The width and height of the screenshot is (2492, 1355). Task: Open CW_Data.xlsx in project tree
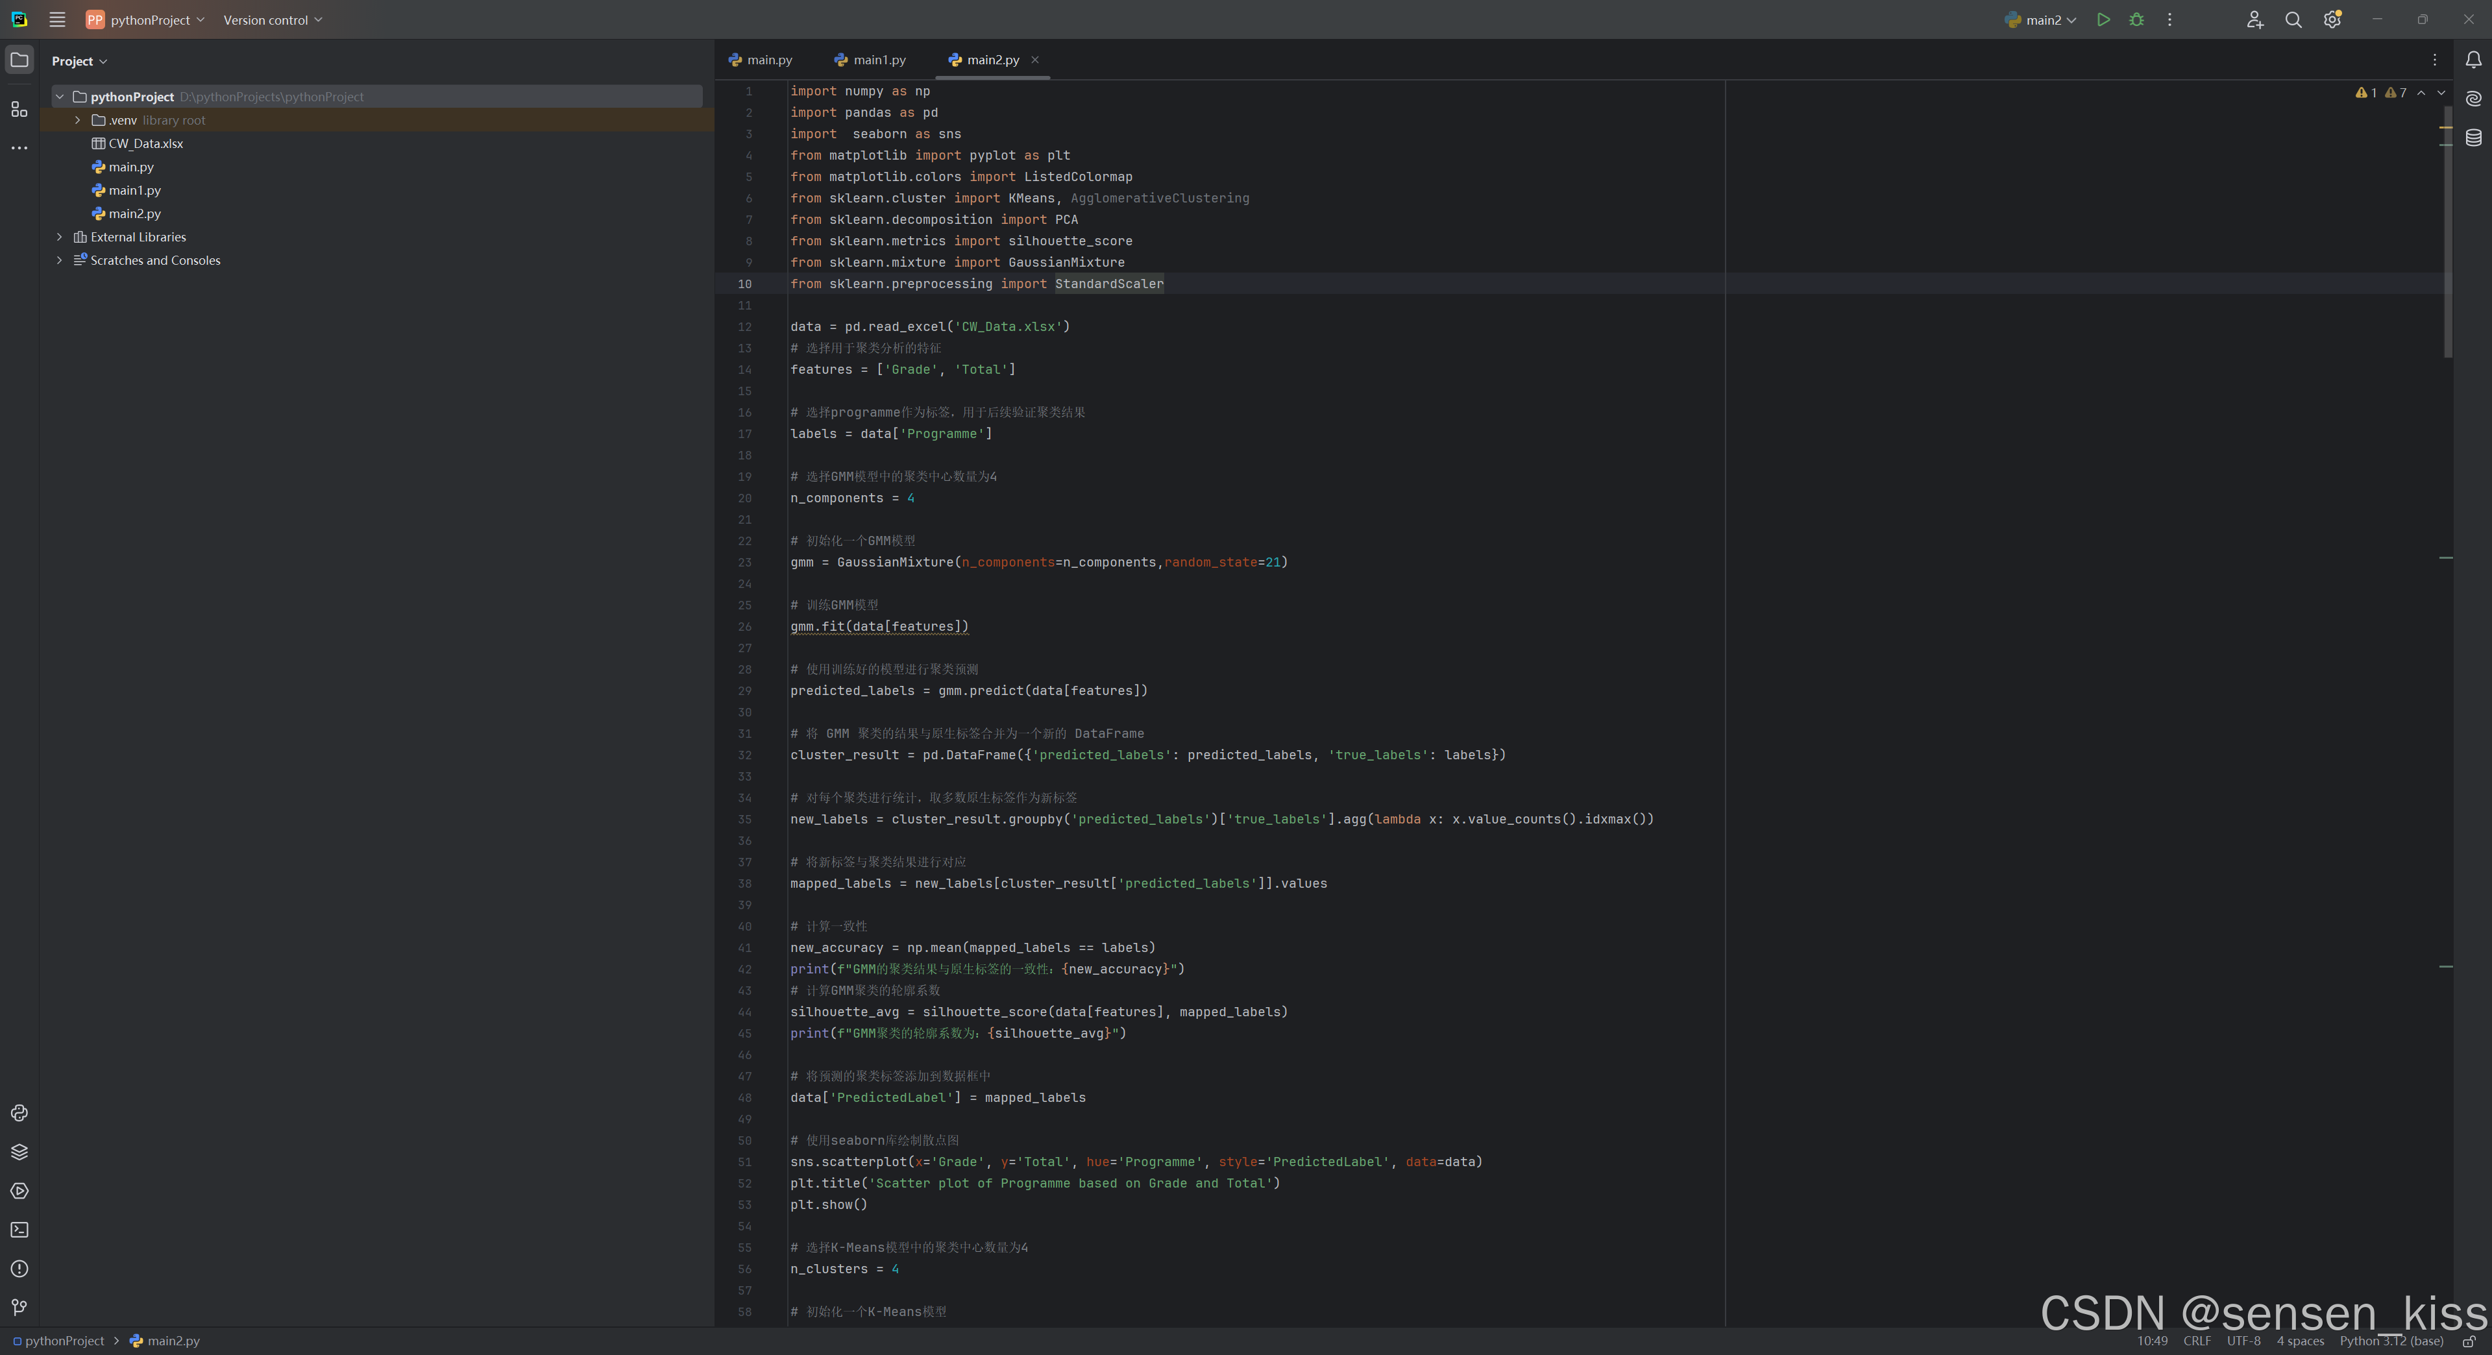pyautogui.click(x=145, y=143)
